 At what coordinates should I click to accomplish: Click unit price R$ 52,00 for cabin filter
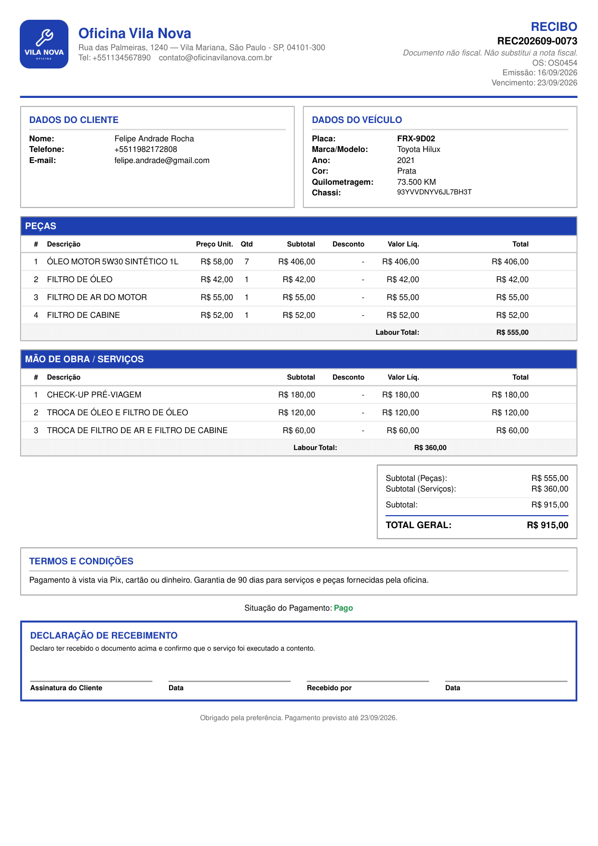point(217,315)
